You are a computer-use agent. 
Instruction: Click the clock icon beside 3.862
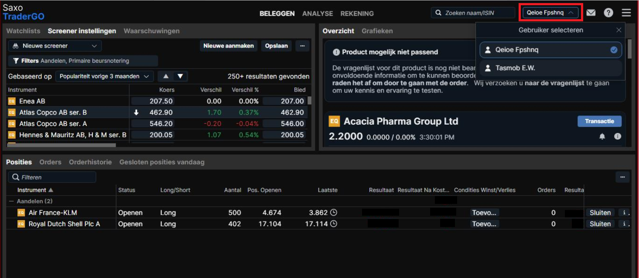[x=334, y=213]
